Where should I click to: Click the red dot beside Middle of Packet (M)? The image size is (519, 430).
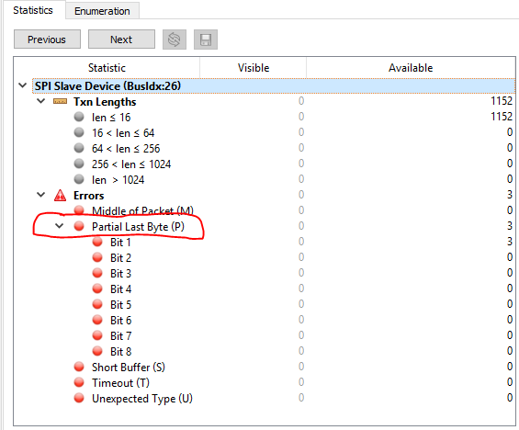[x=79, y=210]
